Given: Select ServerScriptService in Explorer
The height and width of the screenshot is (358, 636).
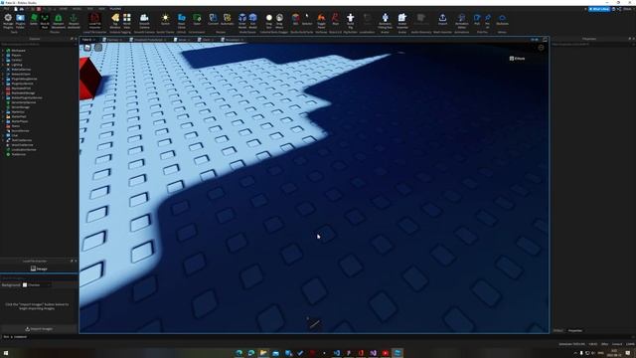Looking at the screenshot, I should pos(24,102).
